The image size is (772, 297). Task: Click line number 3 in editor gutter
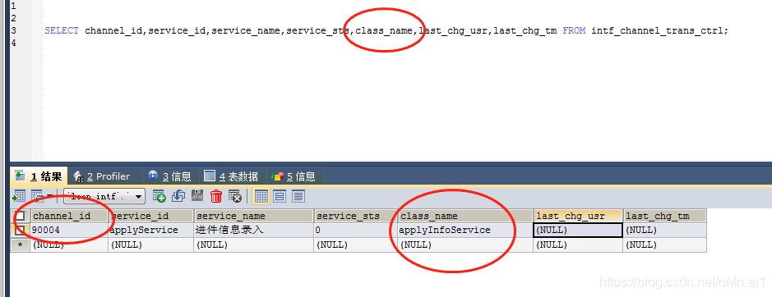[x=13, y=30]
